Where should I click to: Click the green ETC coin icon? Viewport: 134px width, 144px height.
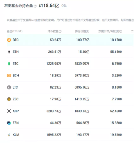9,64
